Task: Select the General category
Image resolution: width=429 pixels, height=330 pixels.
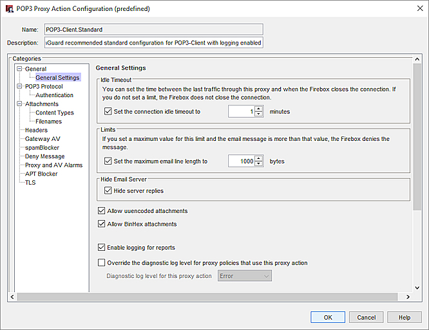Action: click(x=35, y=69)
